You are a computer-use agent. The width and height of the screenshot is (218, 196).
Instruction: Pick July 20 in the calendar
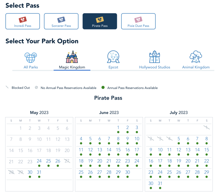click(188, 161)
